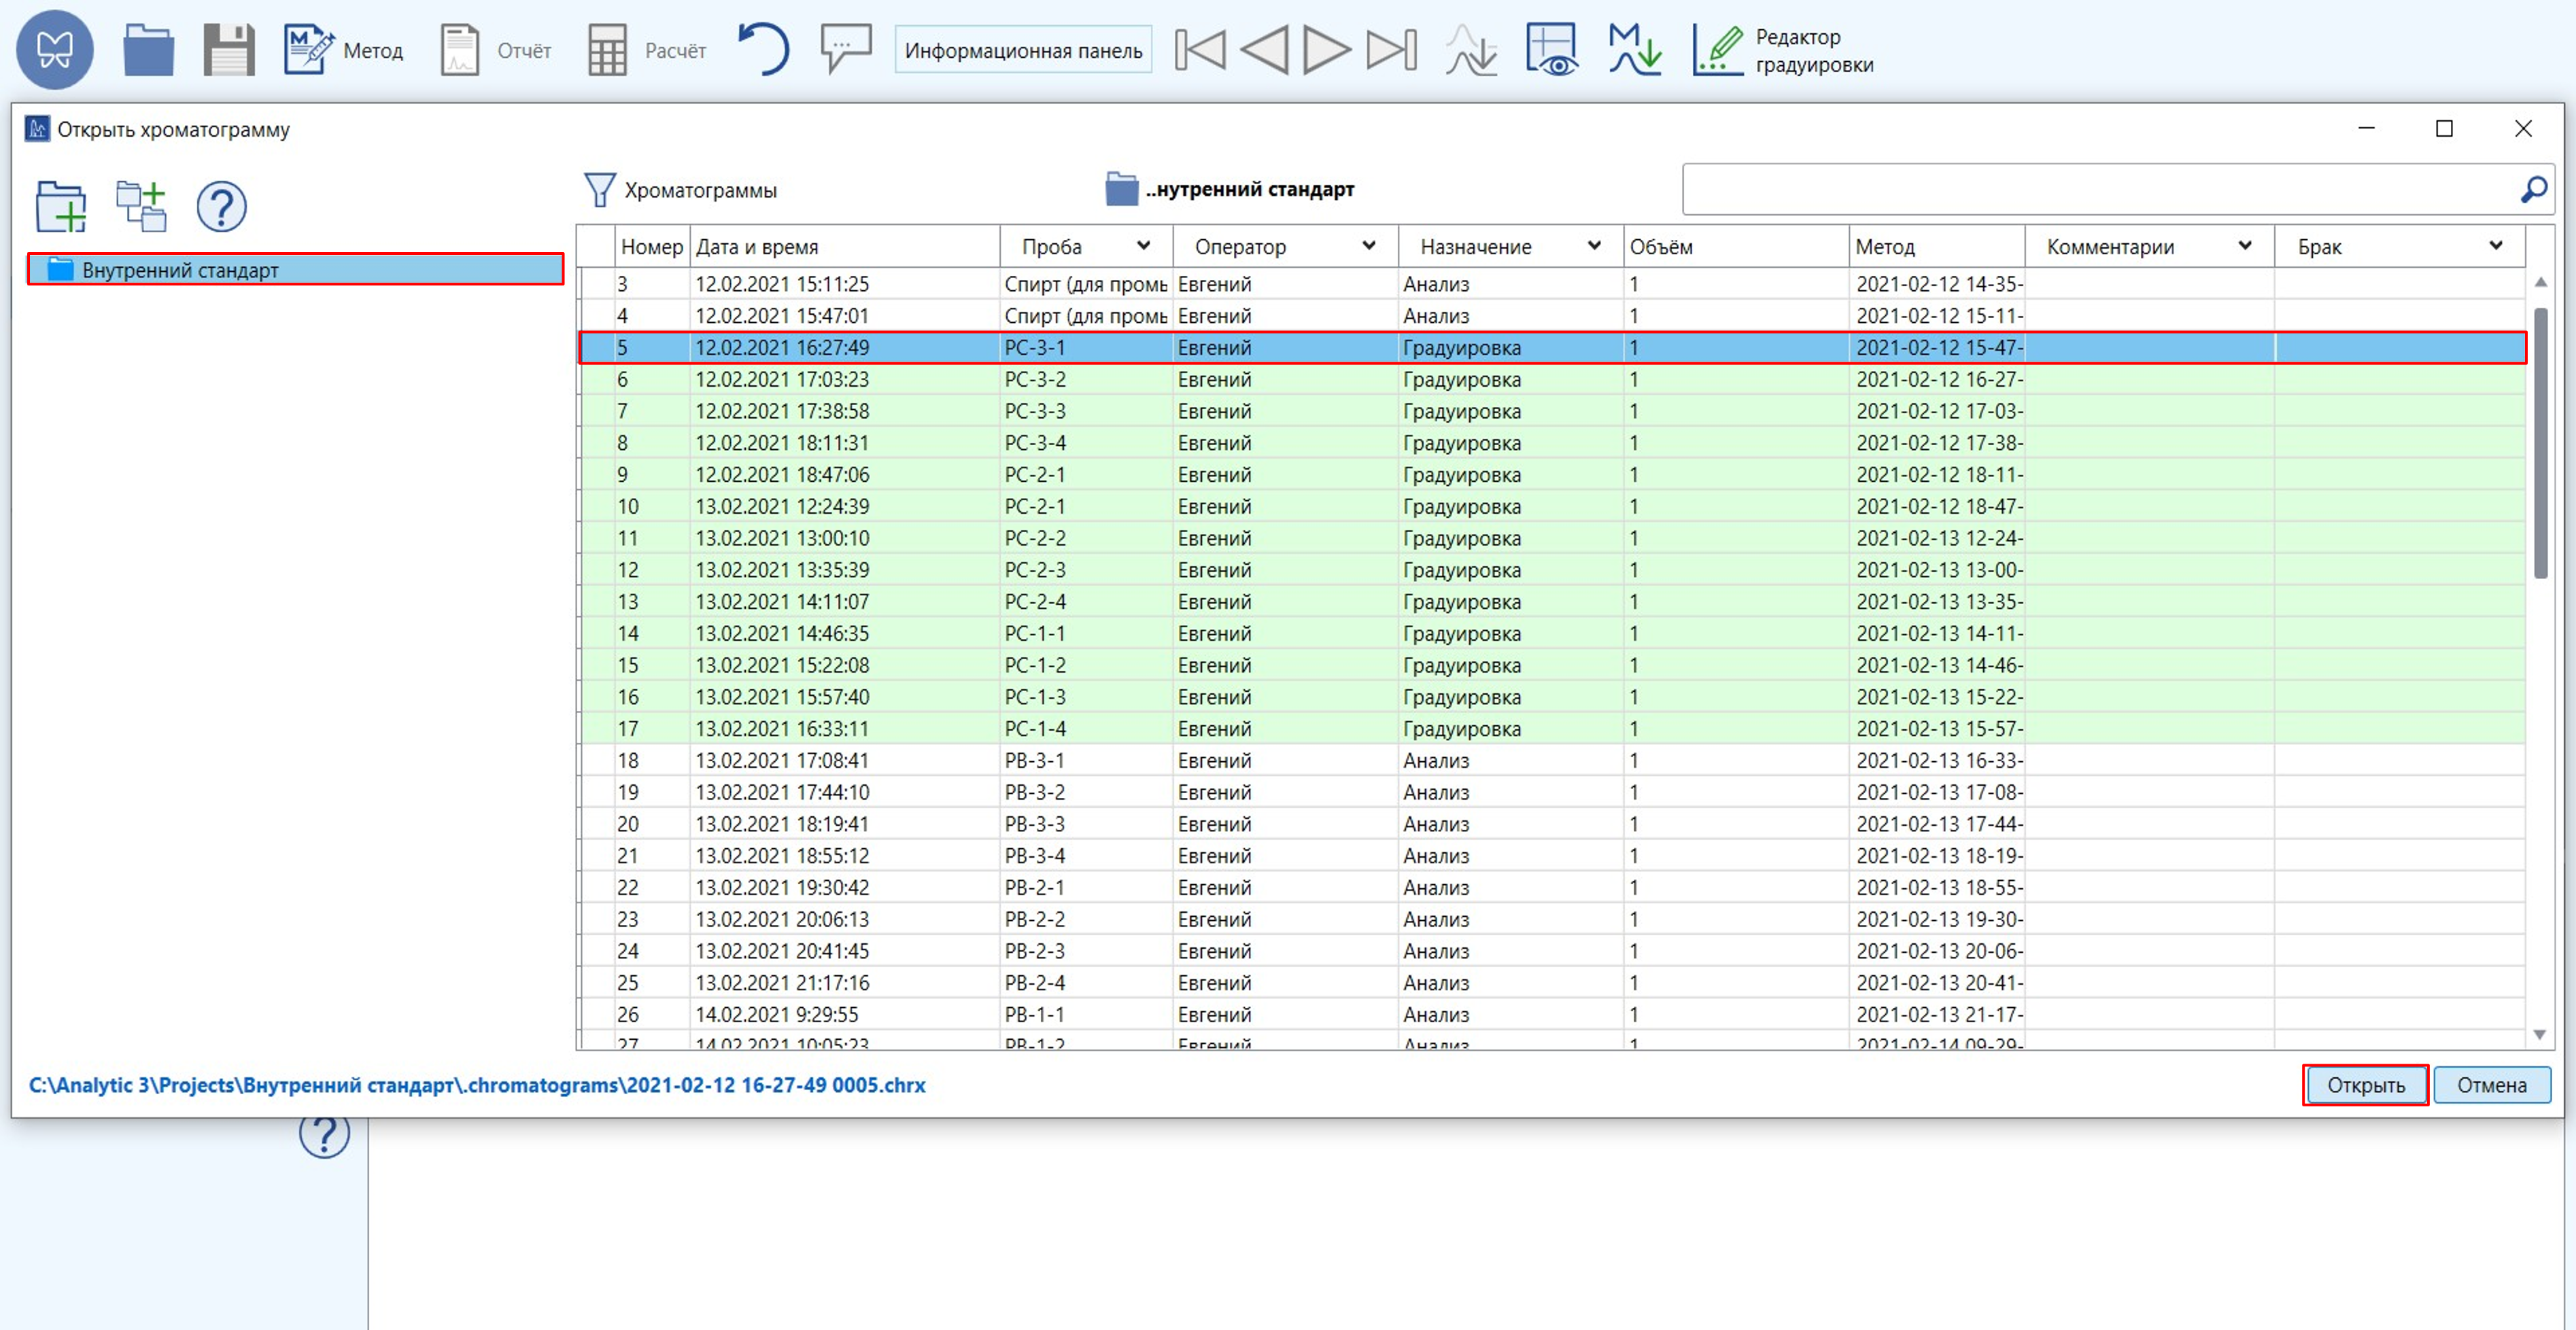The image size is (2576, 1330).
Task: Expand the Назначение column filter dropdown
Action: 1594,246
